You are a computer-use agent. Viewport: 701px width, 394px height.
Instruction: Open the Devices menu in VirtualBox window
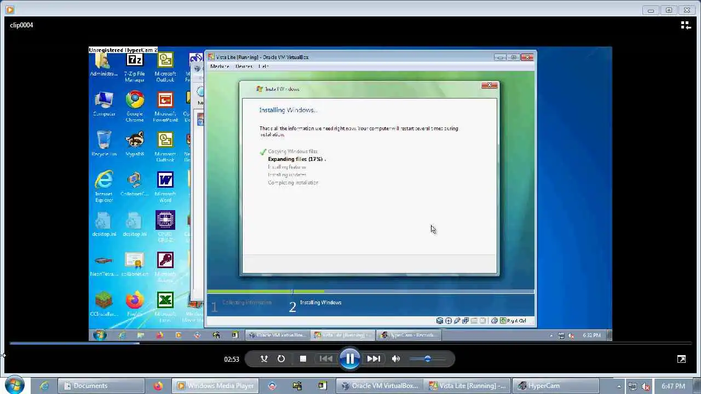[244, 66]
